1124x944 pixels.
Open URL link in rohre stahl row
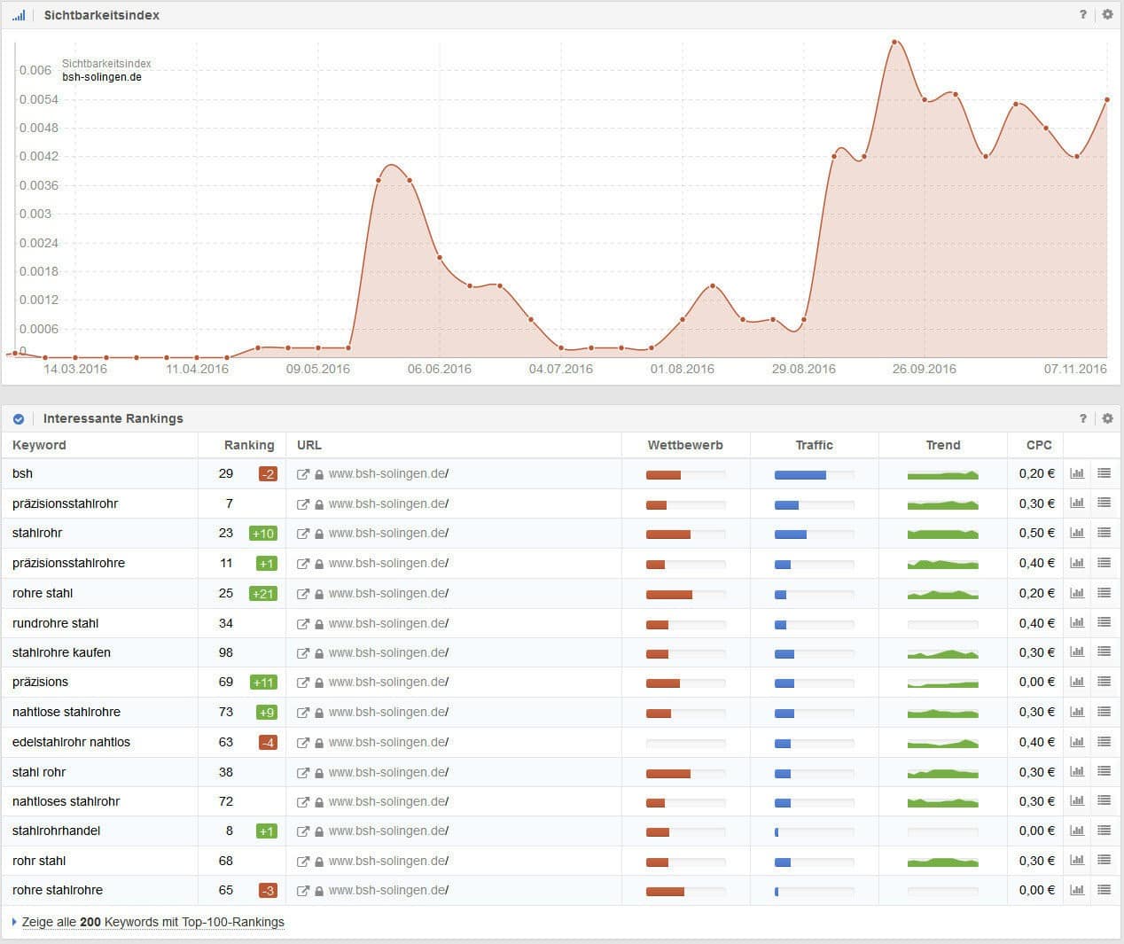point(388,593)
